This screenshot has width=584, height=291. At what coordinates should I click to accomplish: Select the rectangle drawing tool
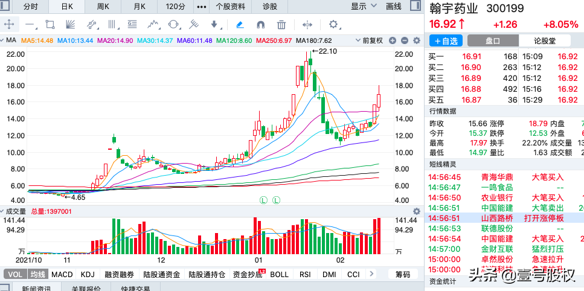point(50,25)
